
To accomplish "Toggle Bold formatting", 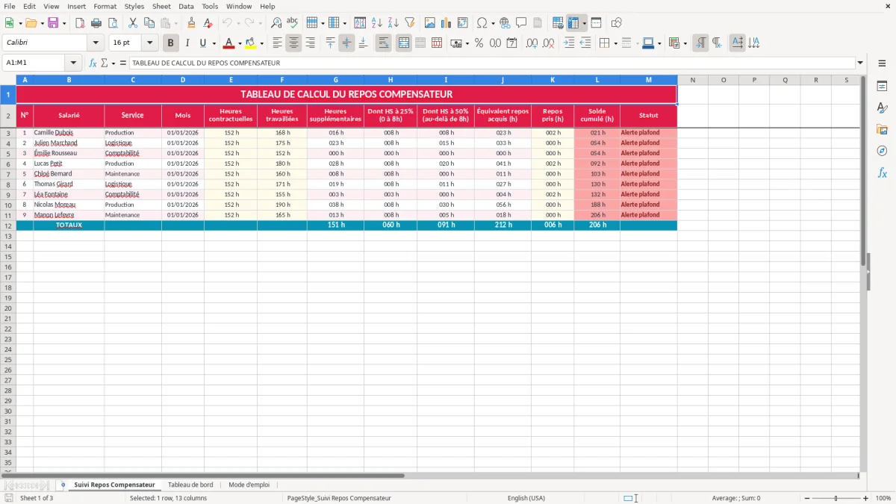I will [x=171, y=43].
